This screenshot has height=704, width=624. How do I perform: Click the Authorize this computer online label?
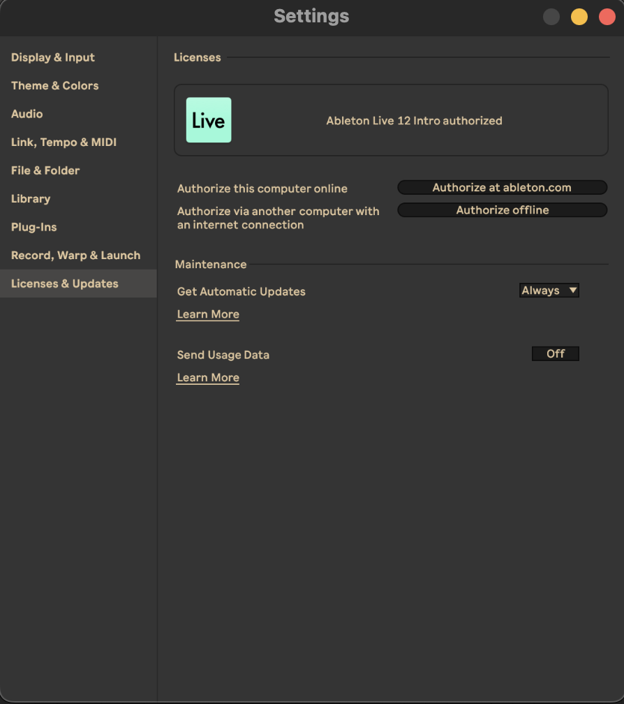[x=262, y=189]
